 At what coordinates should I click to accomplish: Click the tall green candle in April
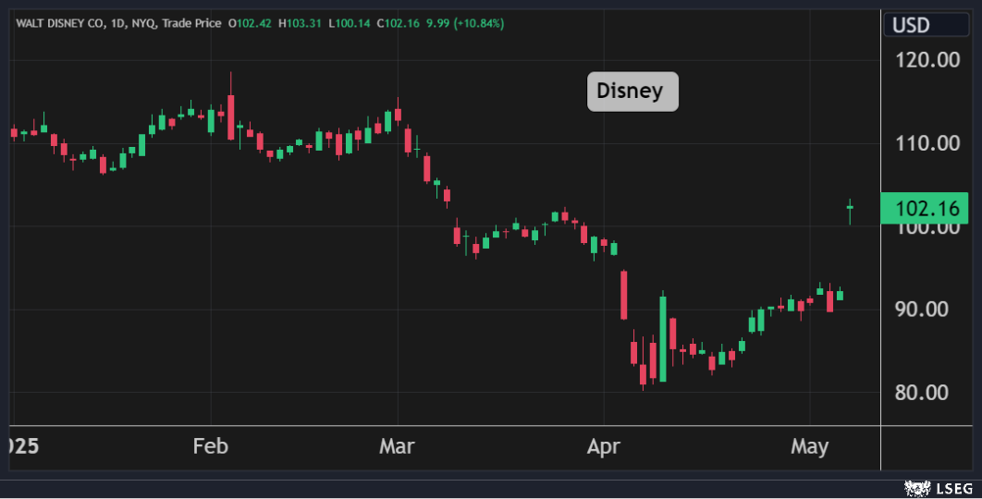click(663, 339)
